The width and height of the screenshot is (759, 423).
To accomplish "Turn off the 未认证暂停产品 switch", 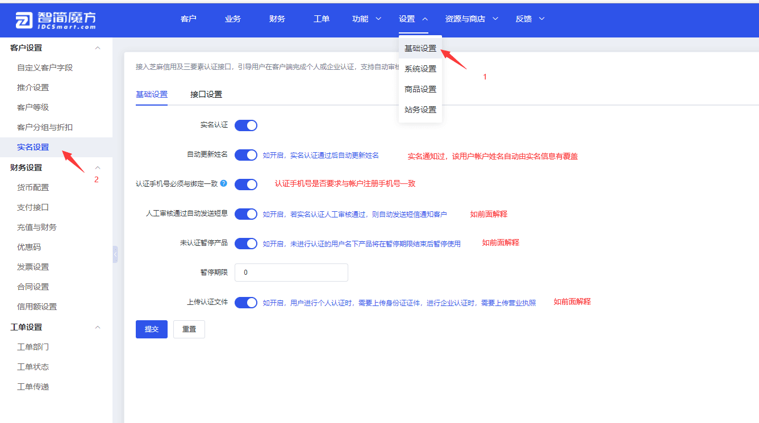I will coord(246,244).
